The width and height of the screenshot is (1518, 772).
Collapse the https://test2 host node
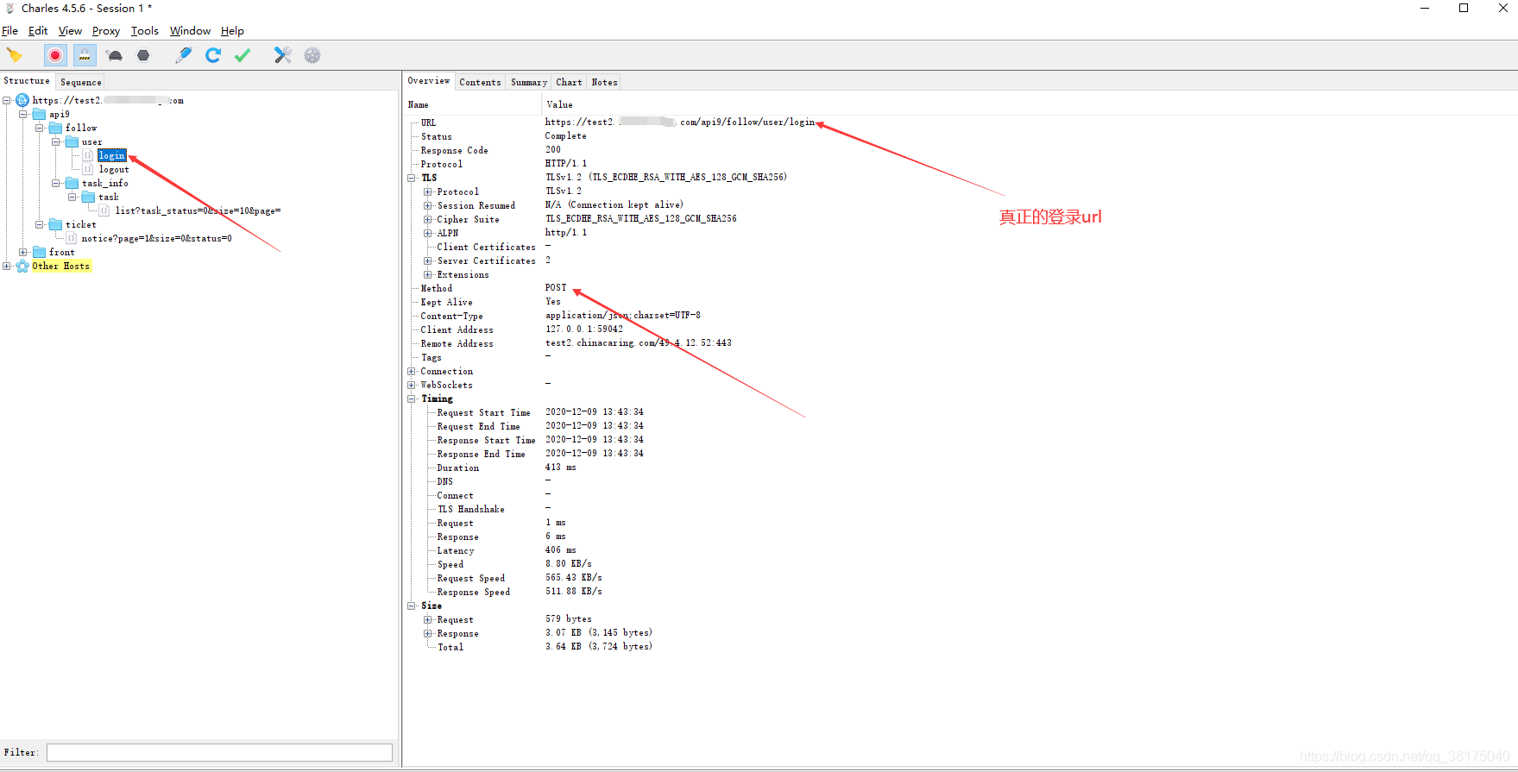click(7, 101)
